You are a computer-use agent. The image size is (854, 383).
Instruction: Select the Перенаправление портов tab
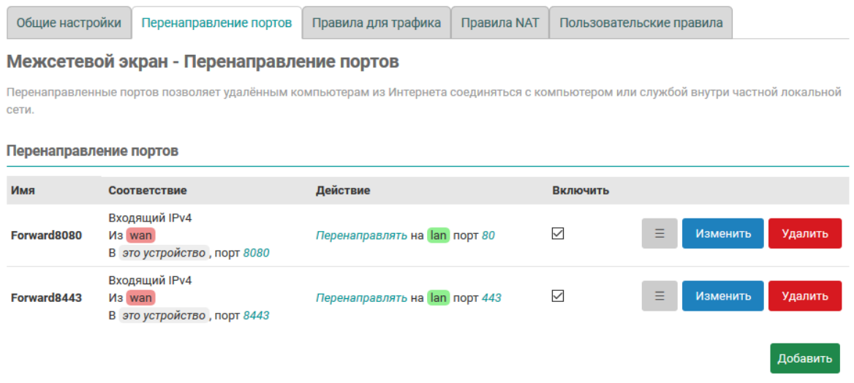(x=216, y=23)
